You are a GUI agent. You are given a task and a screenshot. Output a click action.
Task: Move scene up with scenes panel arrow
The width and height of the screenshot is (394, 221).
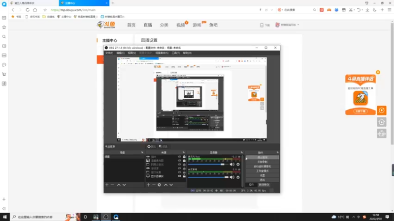pos(119,185)
